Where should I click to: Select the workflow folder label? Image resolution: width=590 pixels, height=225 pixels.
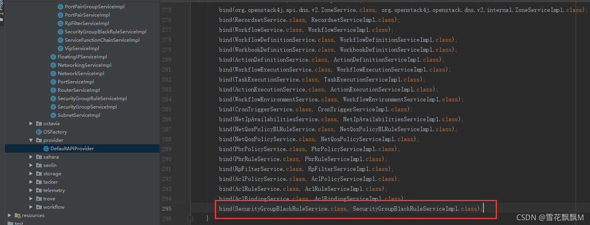click(54, 207)
